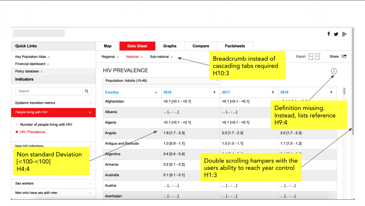Click the search magnifier icon
365x206 pixels.
coord(86,91)
